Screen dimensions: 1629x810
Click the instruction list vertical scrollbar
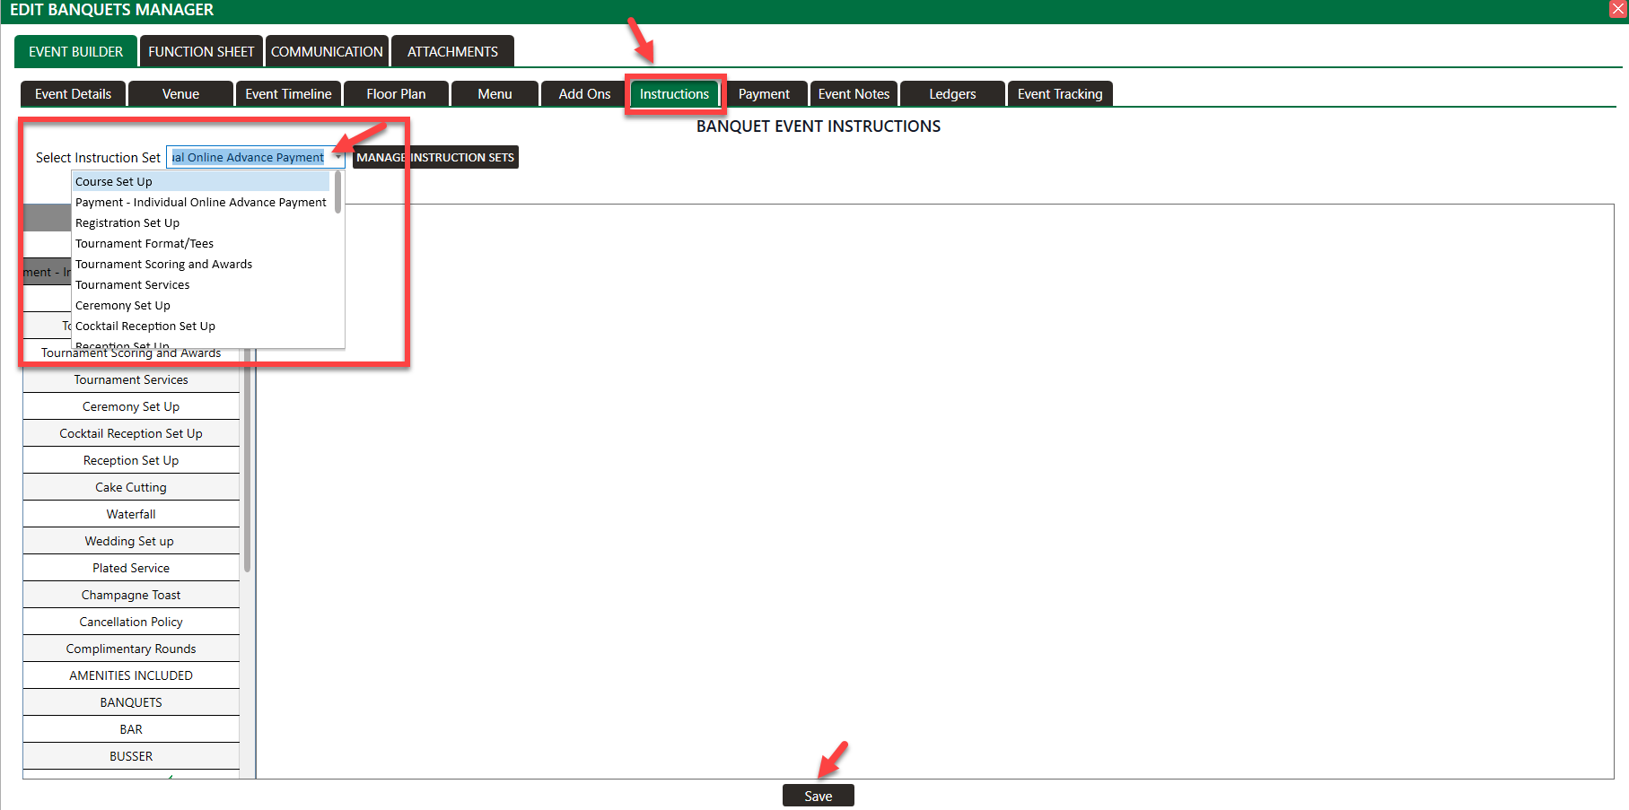247,466
